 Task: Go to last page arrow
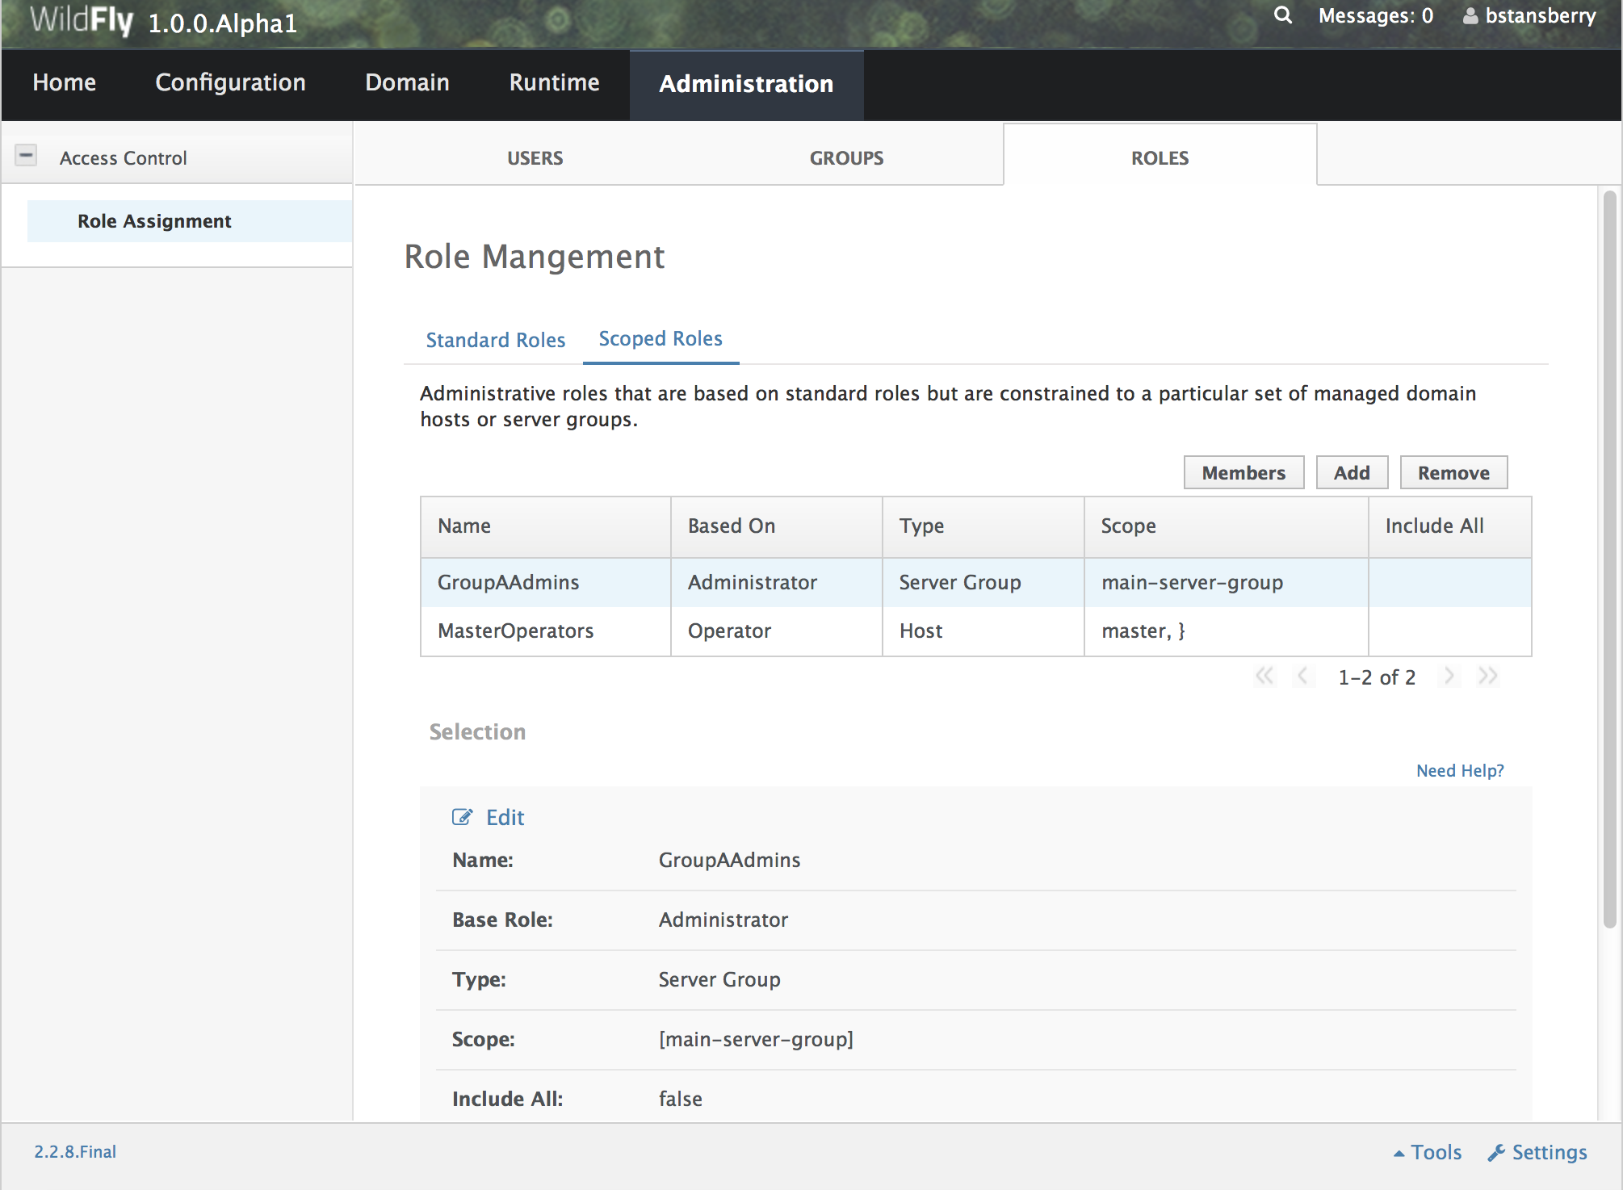click(1487, 677)
